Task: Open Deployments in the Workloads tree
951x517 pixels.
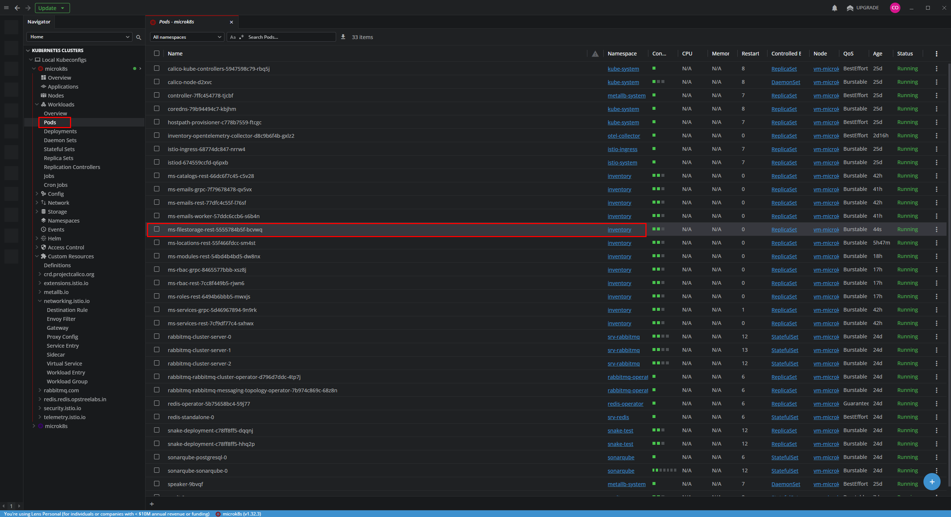Action: 60,131
